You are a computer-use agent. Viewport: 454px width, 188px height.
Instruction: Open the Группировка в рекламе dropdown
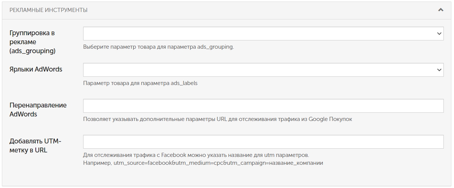(263, 33)
